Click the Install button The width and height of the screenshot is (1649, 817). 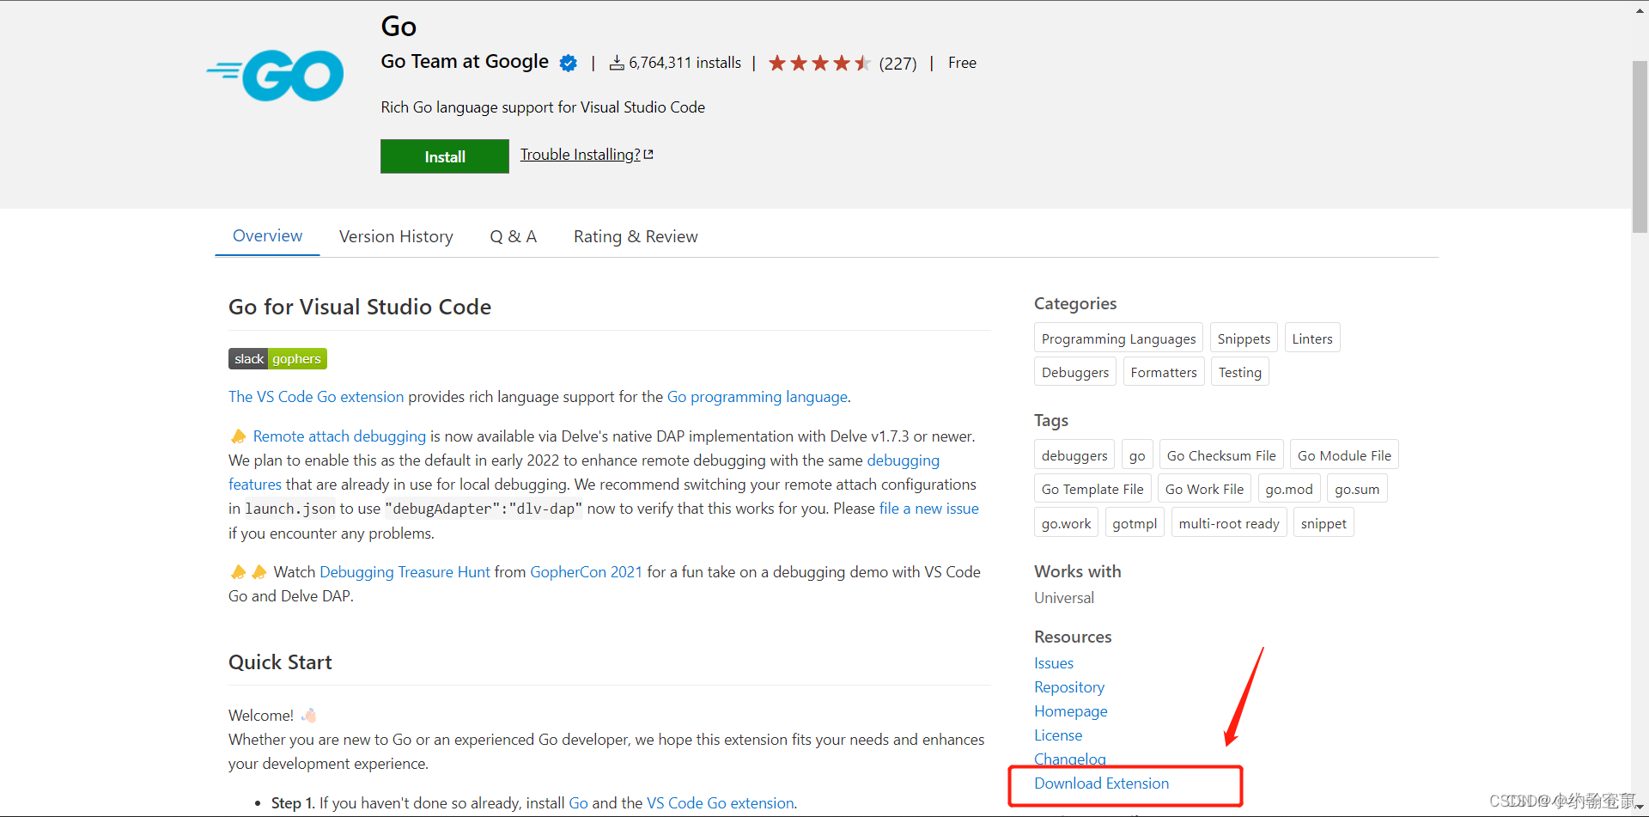click(x=445, y=156)
